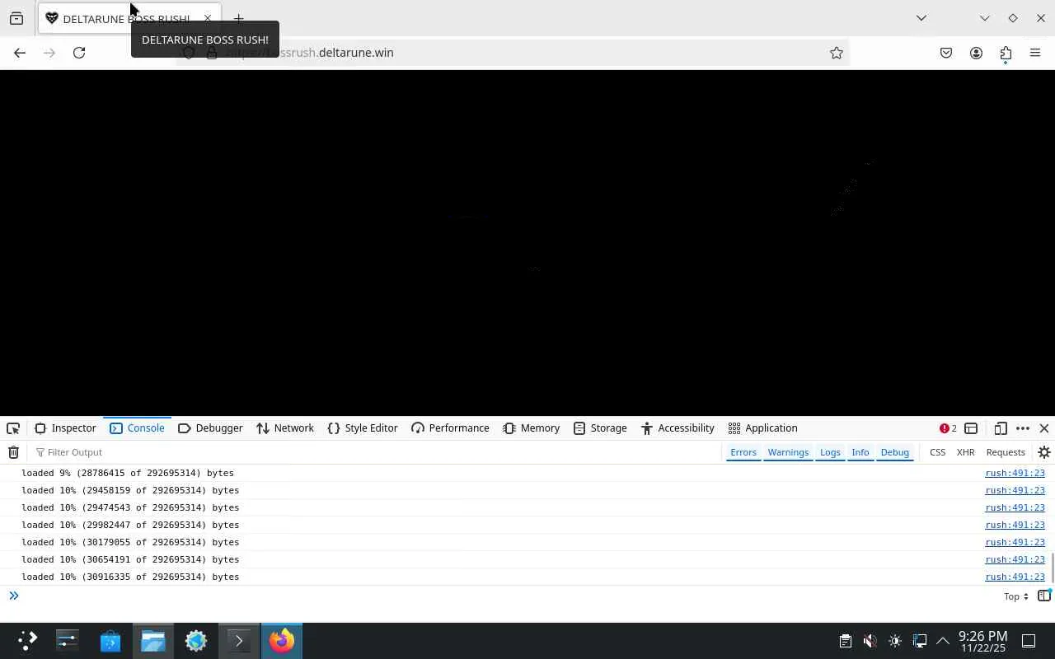1055x659 pixels.
Task: Launch Discover software center from taskbar
Action: (110, 640)
